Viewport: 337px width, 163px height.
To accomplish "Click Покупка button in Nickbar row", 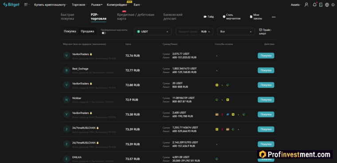I will [266, 100].
